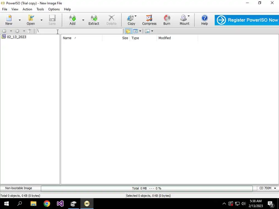Expand the New dropdown arrow
The height and width of the screenshot is (209, 279).
point(20,20)
